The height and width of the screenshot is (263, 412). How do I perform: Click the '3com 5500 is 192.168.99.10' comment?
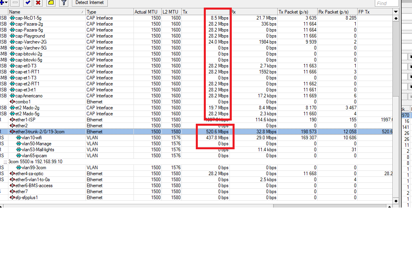(35, 162)
